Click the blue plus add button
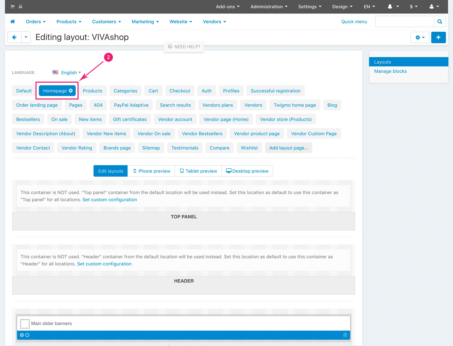This screenshot has height=346, width=453. click(438, 38)
